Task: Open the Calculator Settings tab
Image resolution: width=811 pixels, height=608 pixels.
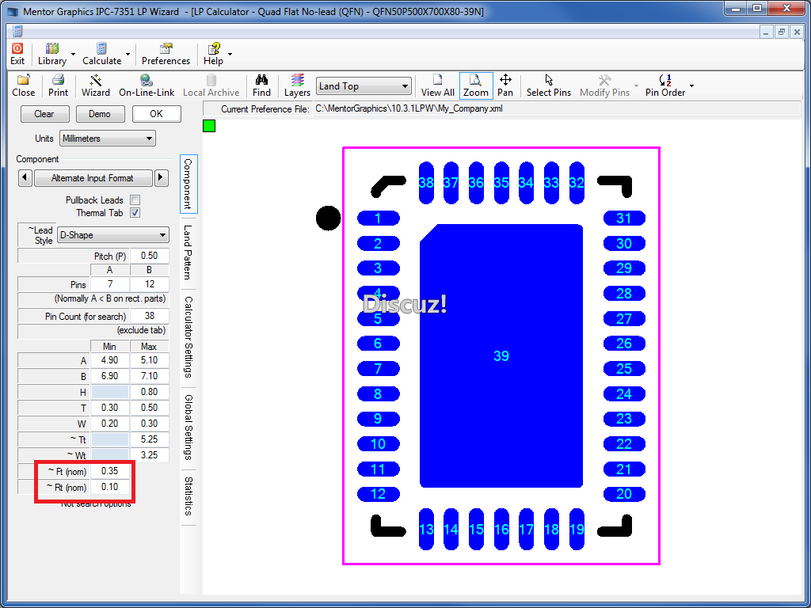Action: point(188,337)
